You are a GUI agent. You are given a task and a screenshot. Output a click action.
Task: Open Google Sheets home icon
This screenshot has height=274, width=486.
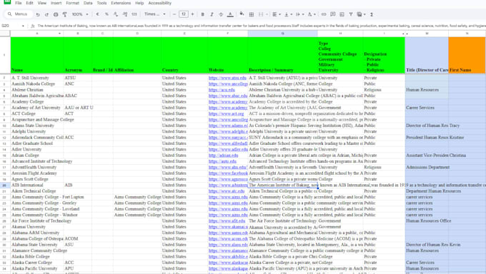[x=7, y=2]
